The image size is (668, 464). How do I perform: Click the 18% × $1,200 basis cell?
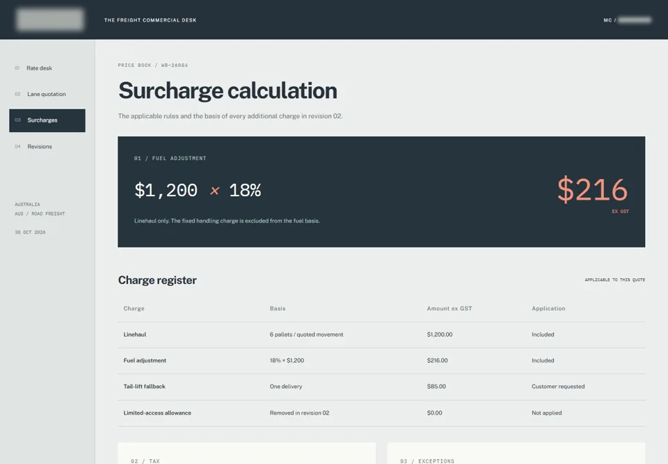tap(287, 360)
